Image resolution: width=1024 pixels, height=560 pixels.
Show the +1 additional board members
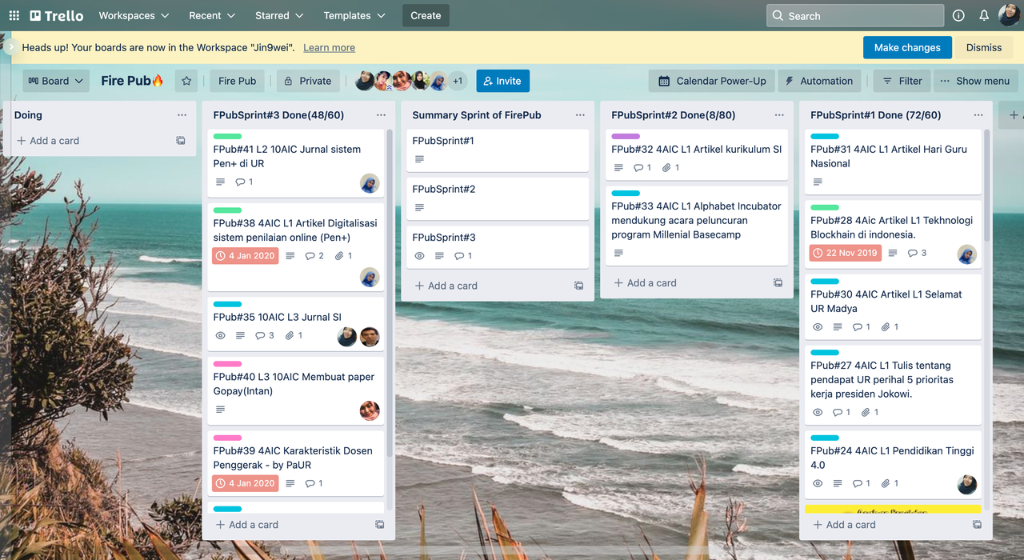coord(458,81)
